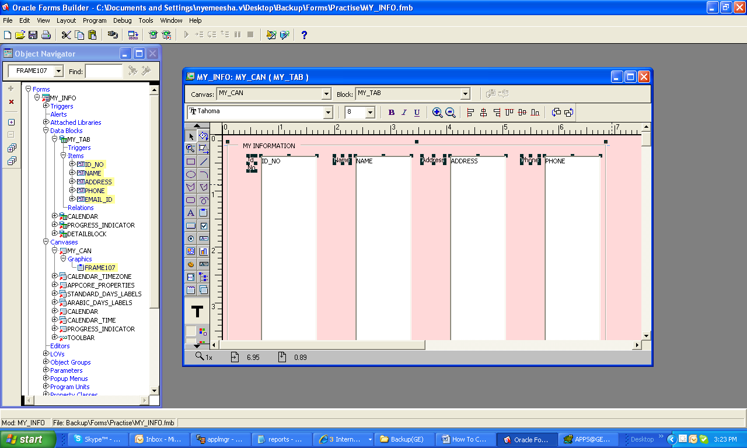Select the Check Box item tool

tap(204, 226)
